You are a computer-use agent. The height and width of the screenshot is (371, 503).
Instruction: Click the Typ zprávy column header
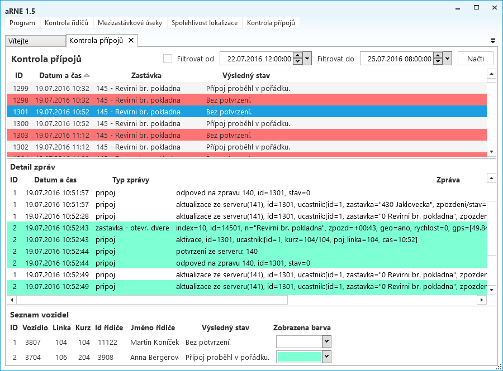(x=131, y=180)
